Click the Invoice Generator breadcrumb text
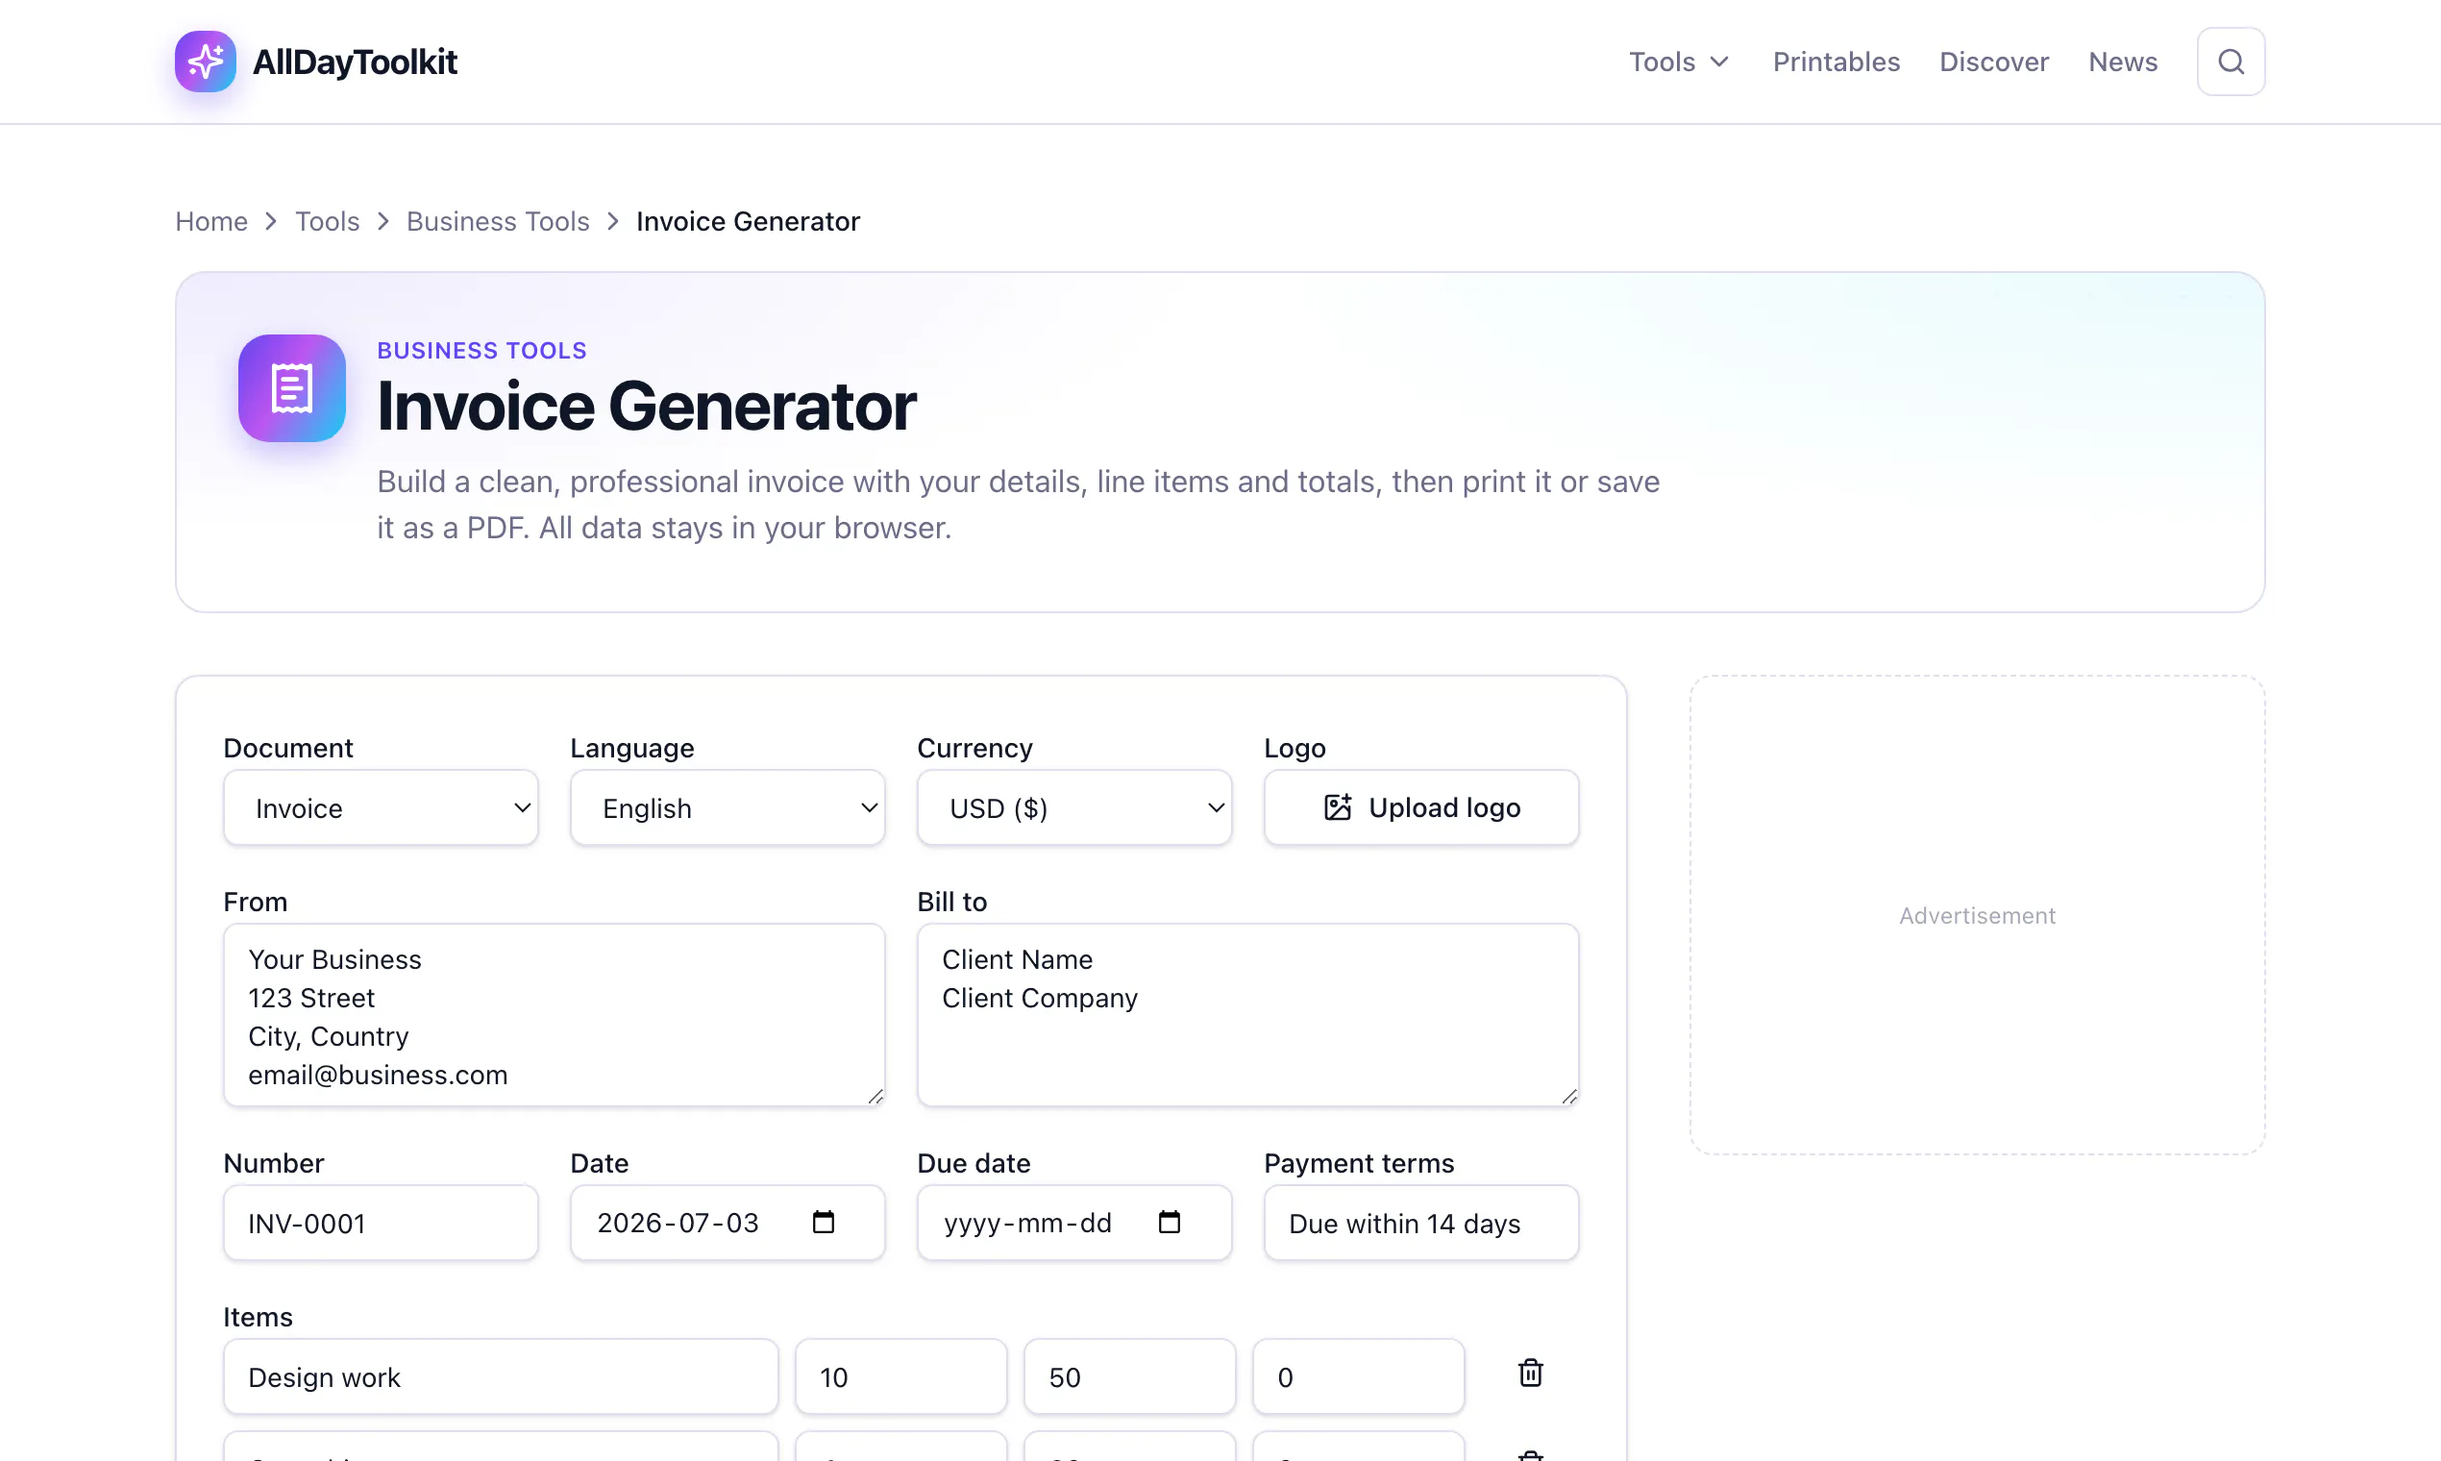 [x=748, y=221]
